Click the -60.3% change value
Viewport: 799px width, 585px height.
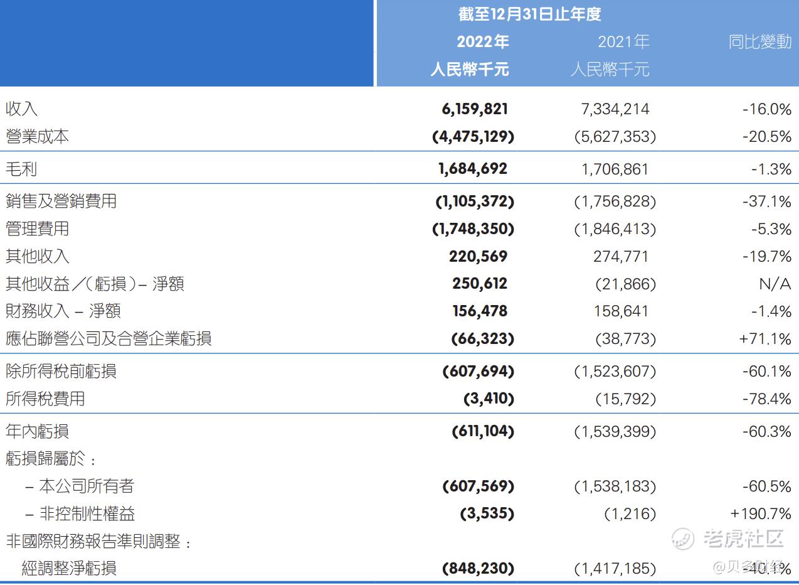coord(767,432)
